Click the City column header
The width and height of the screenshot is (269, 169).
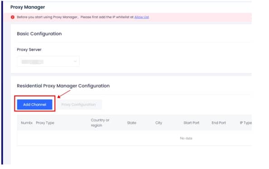coord(159,123)
